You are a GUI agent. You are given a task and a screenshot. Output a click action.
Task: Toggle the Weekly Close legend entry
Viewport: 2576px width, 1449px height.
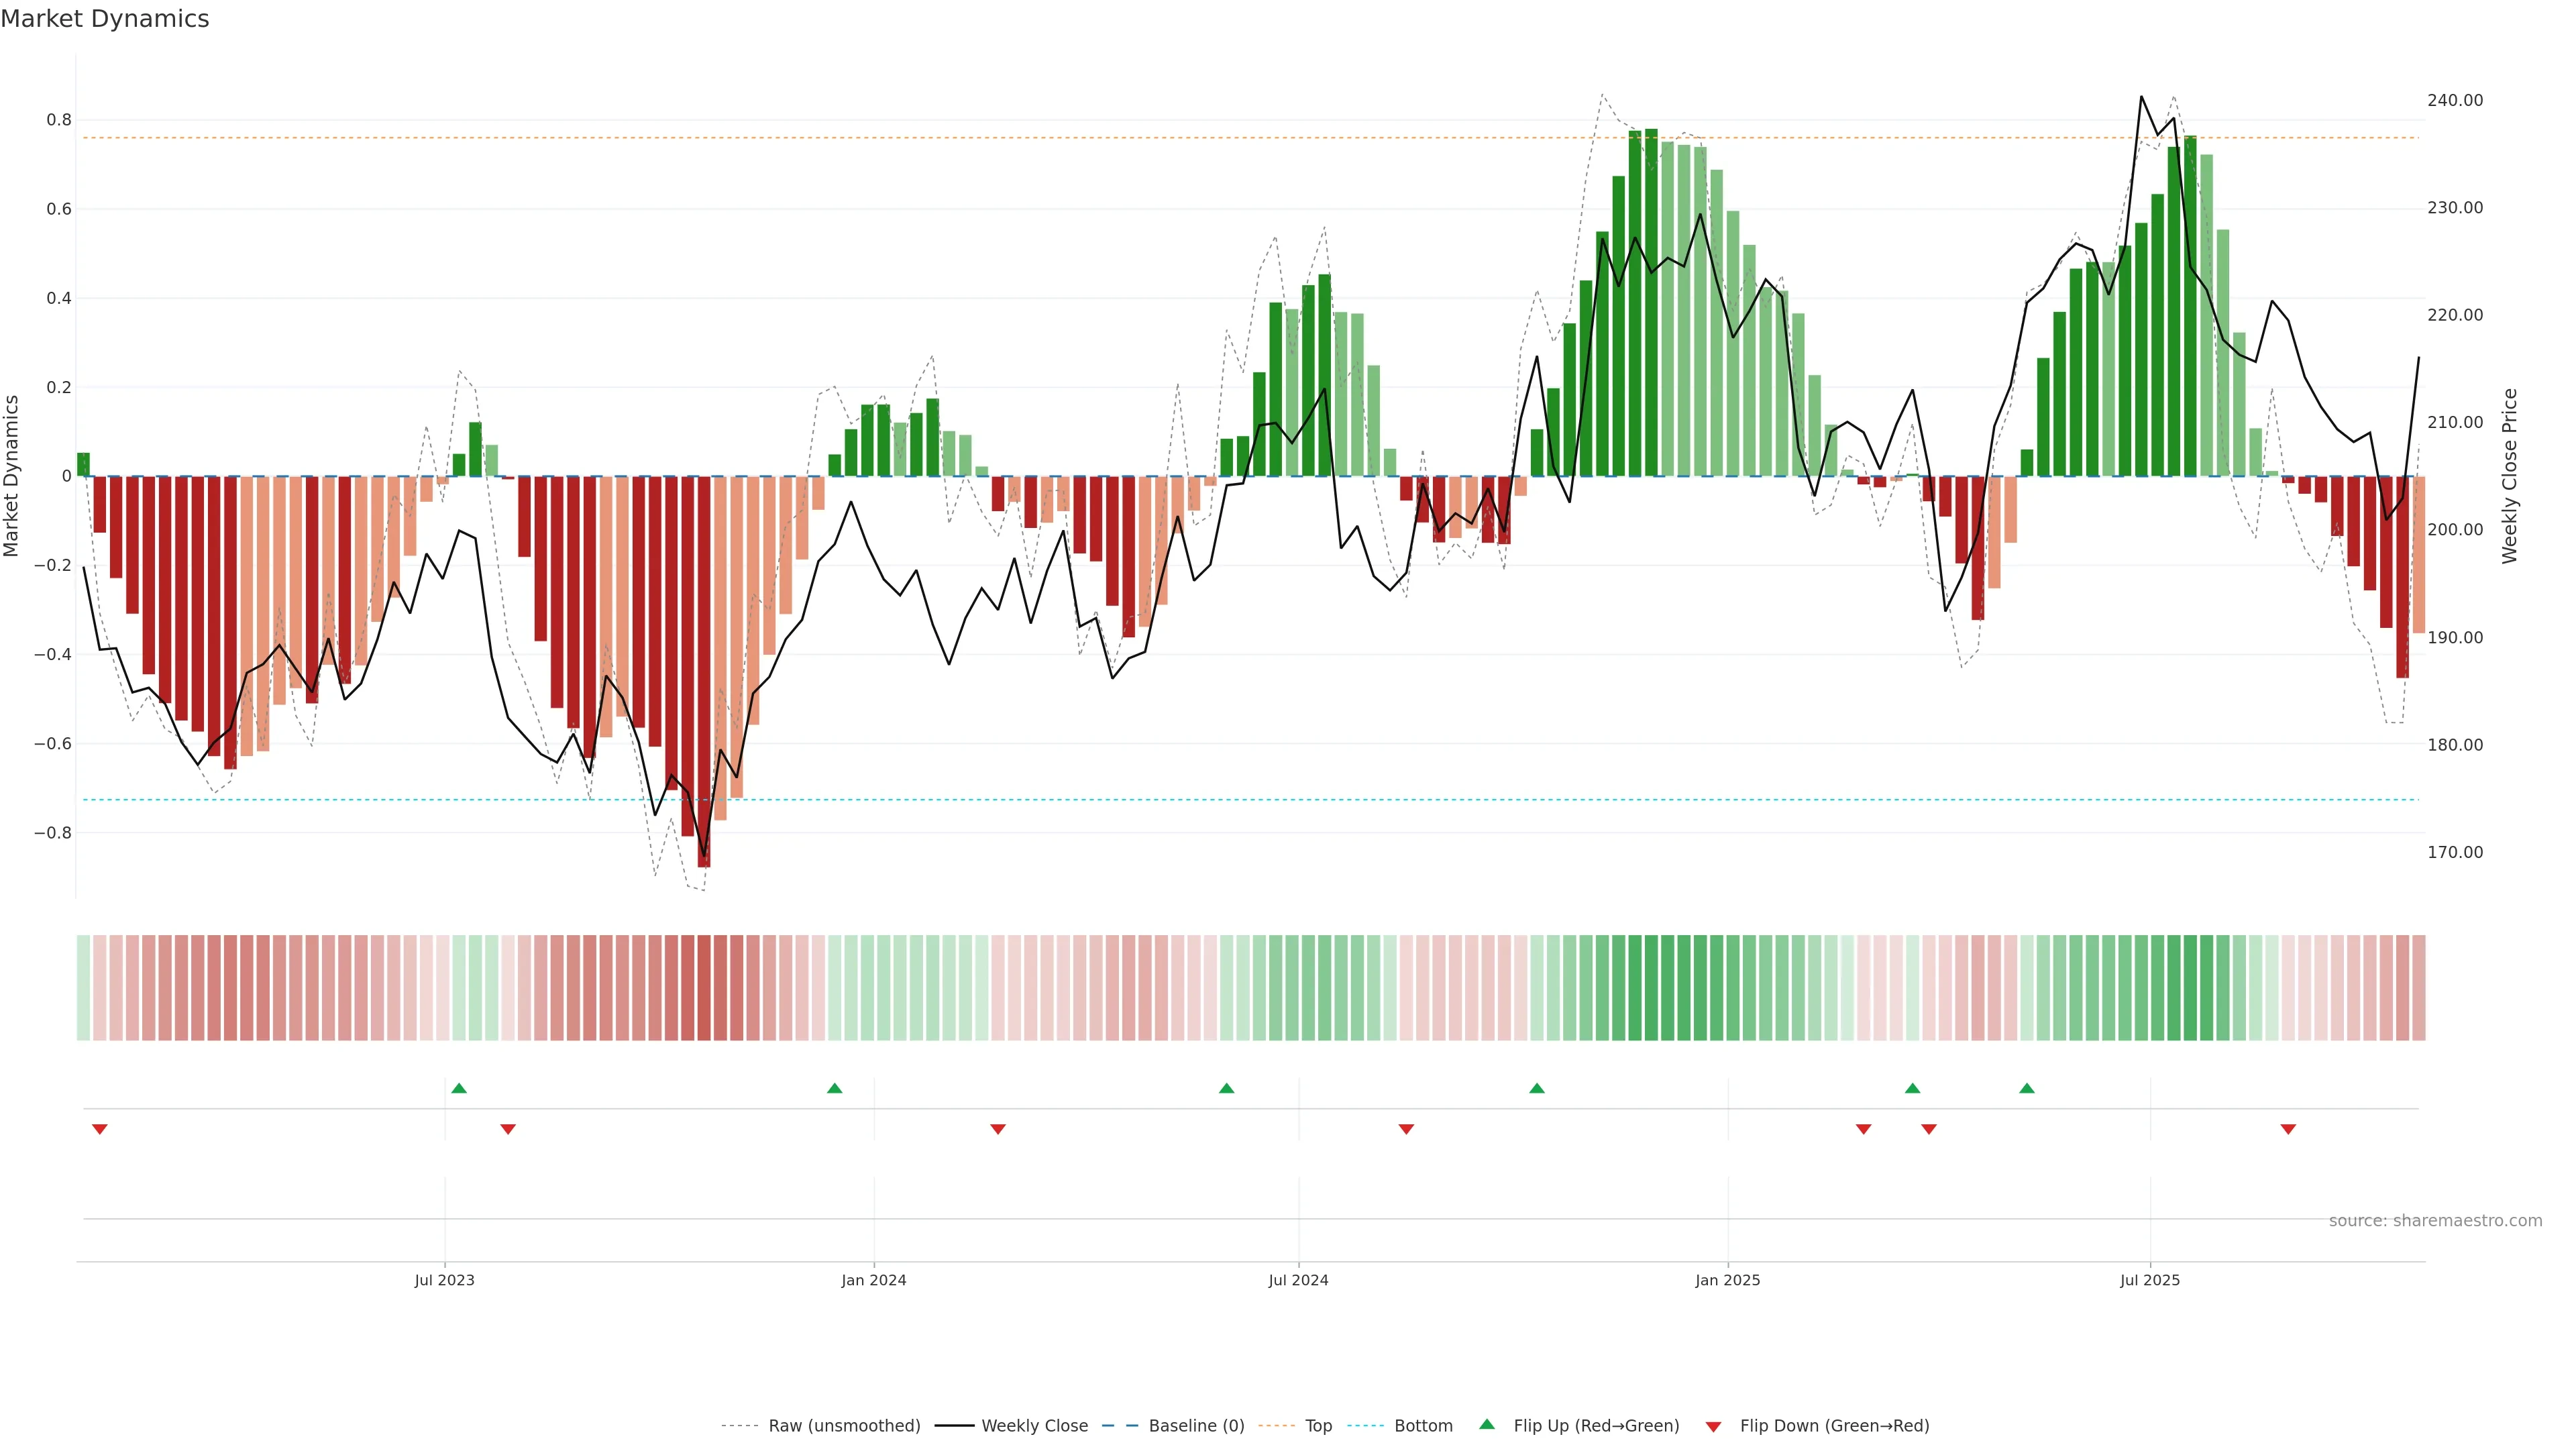click(x=1034, y=1426)
